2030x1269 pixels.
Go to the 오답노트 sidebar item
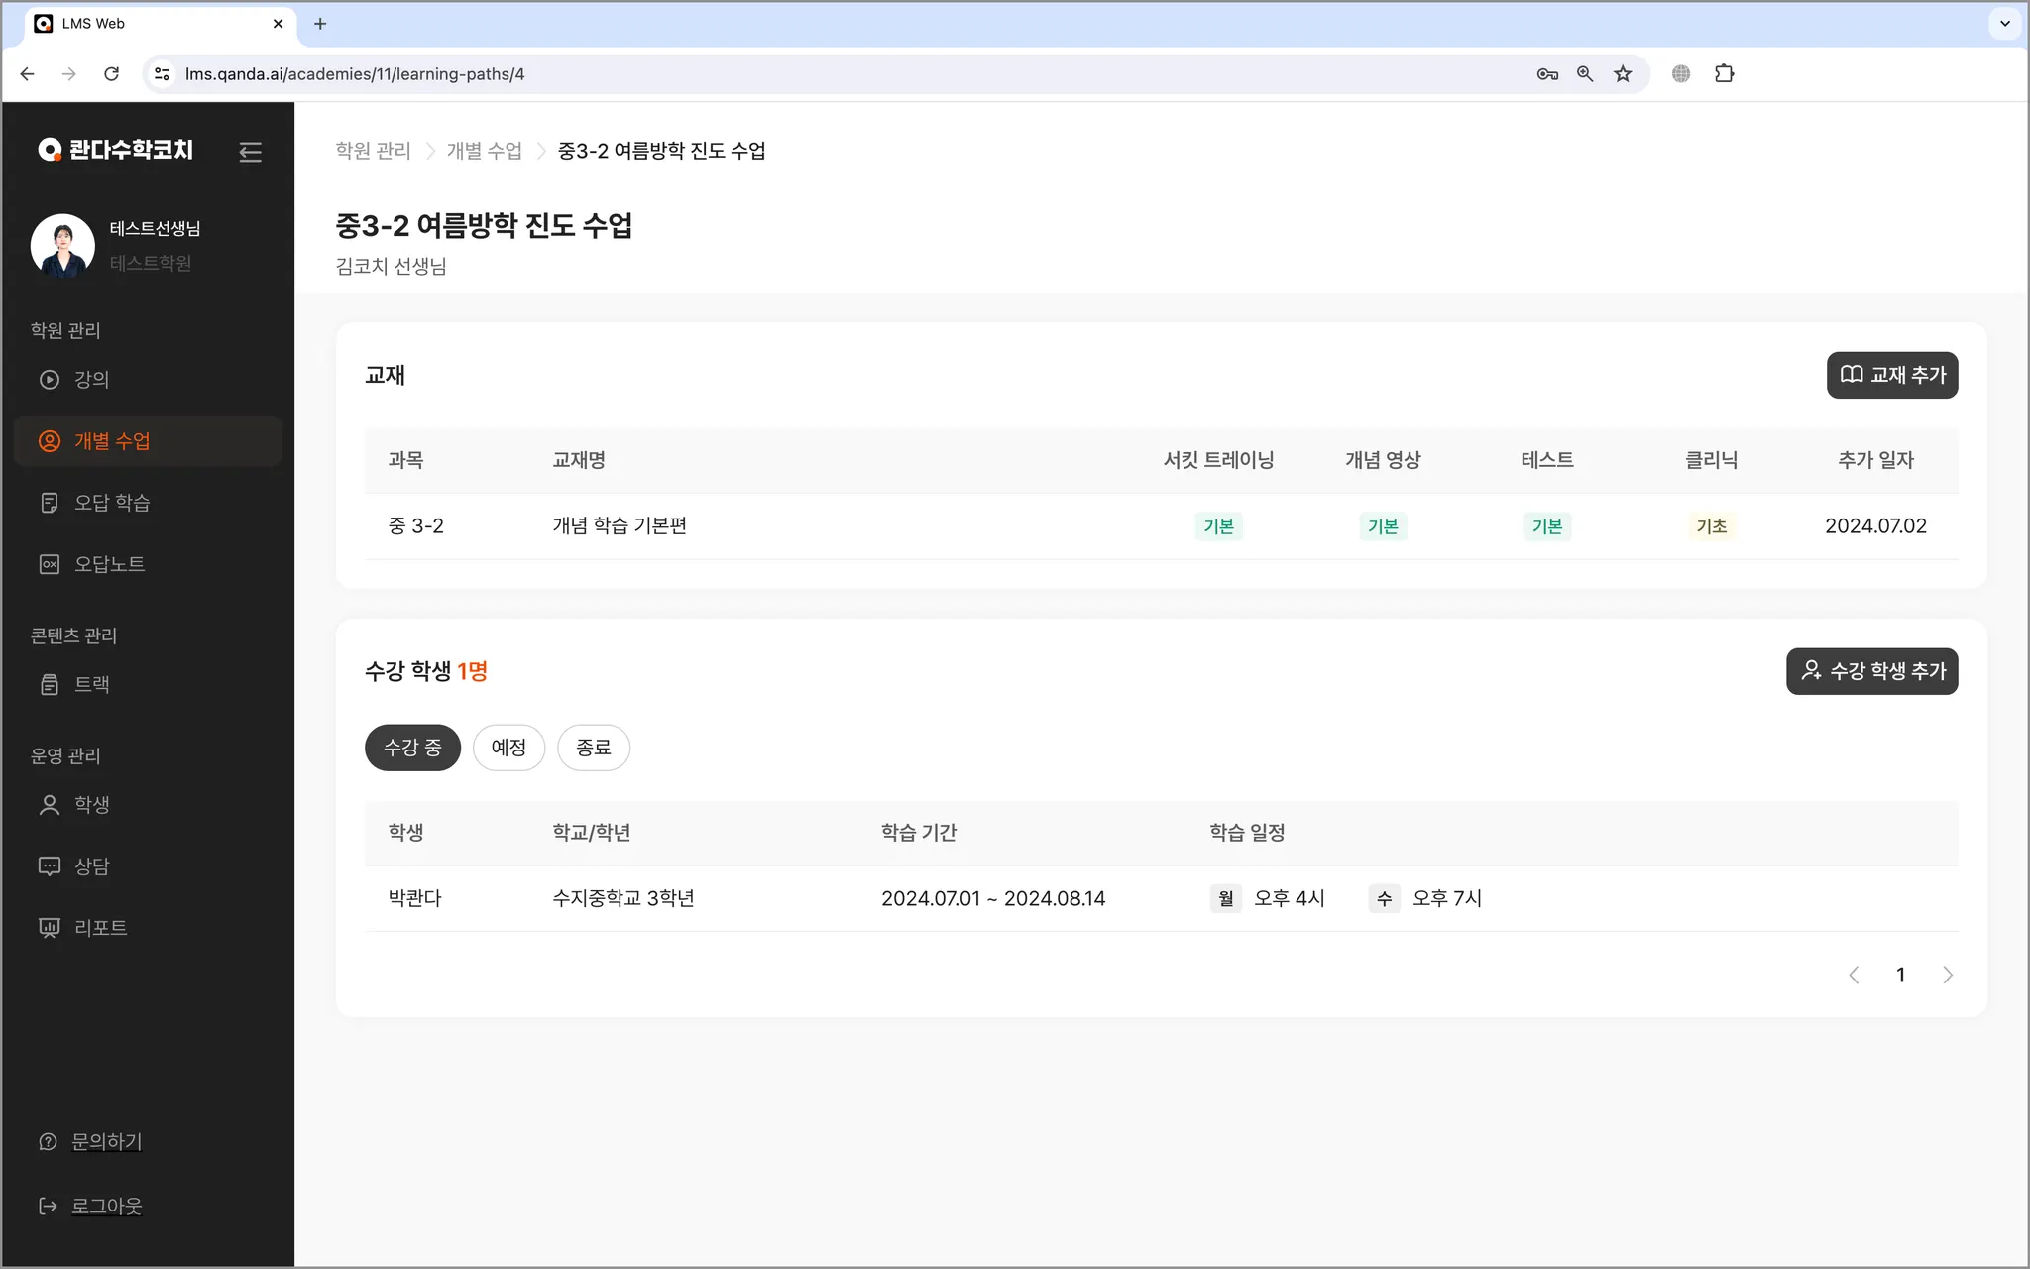point(109,564)
